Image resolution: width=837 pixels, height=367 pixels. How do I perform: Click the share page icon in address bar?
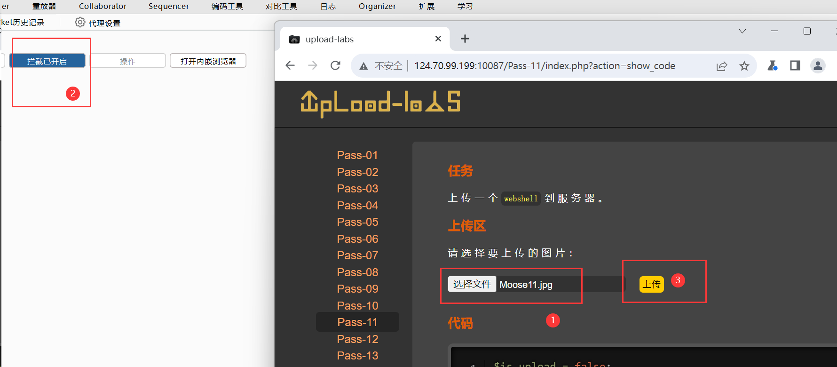[x=722, y=66]
